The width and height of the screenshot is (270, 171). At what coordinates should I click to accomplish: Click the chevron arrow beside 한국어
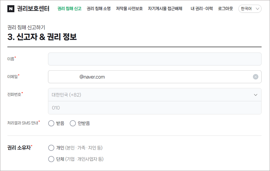pos(257,9)
